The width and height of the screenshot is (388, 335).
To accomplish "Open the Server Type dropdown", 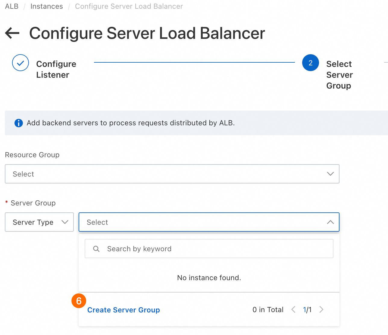I will [x=39, y=222].
